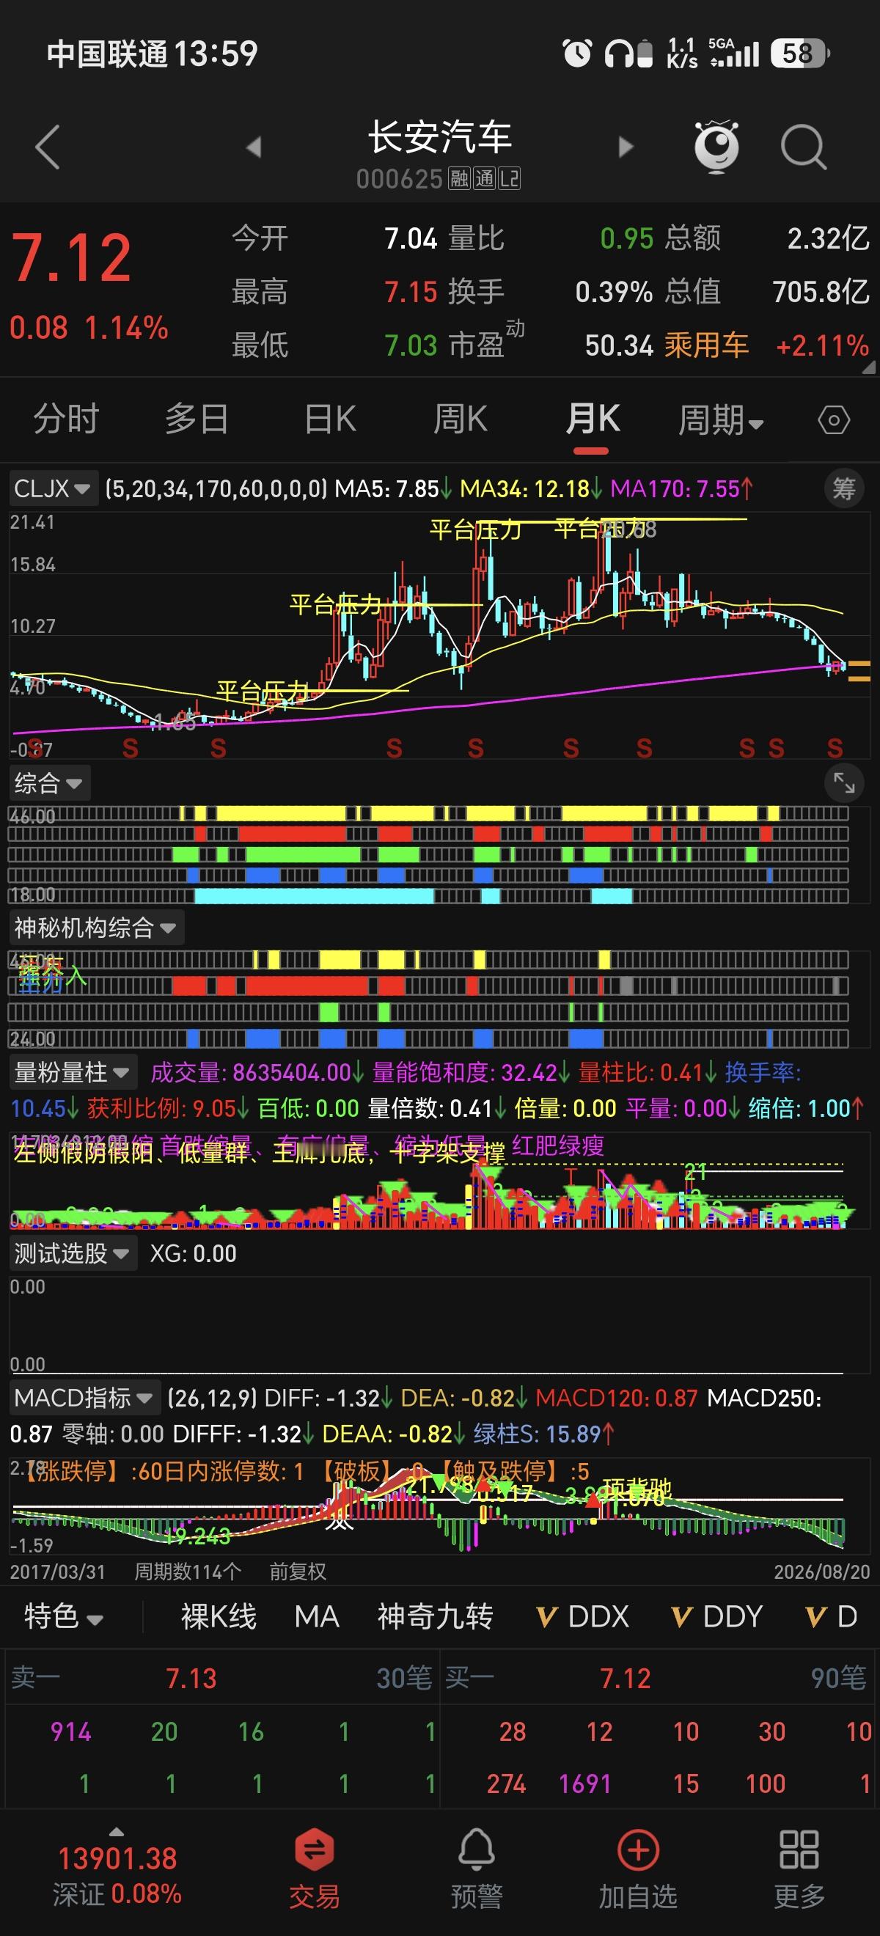The height and width of the screenshot is (1936, 880).
Task: Select 裸K线 indicator
Action: point(219,1616)
